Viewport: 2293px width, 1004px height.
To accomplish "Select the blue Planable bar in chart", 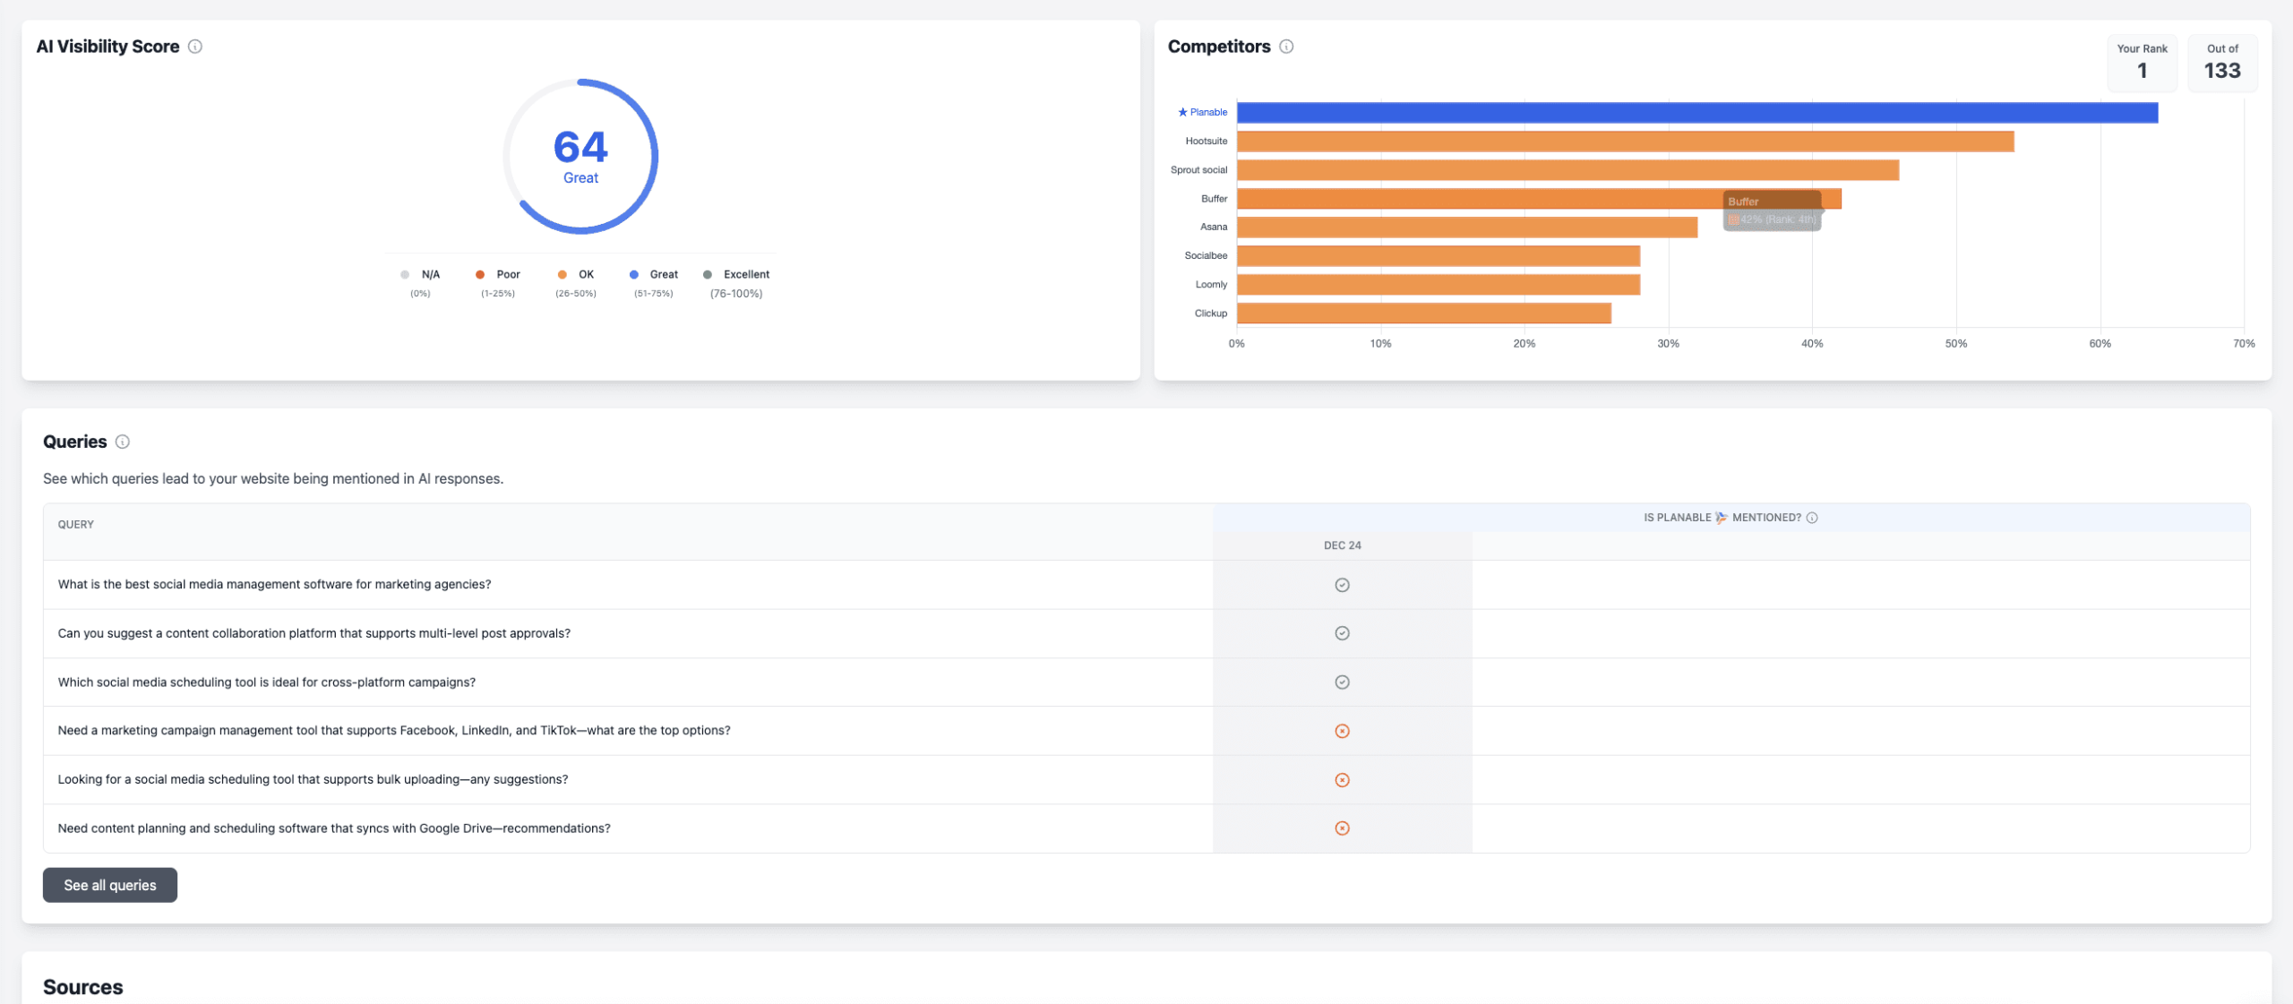I will click(x=1696, y=113).
